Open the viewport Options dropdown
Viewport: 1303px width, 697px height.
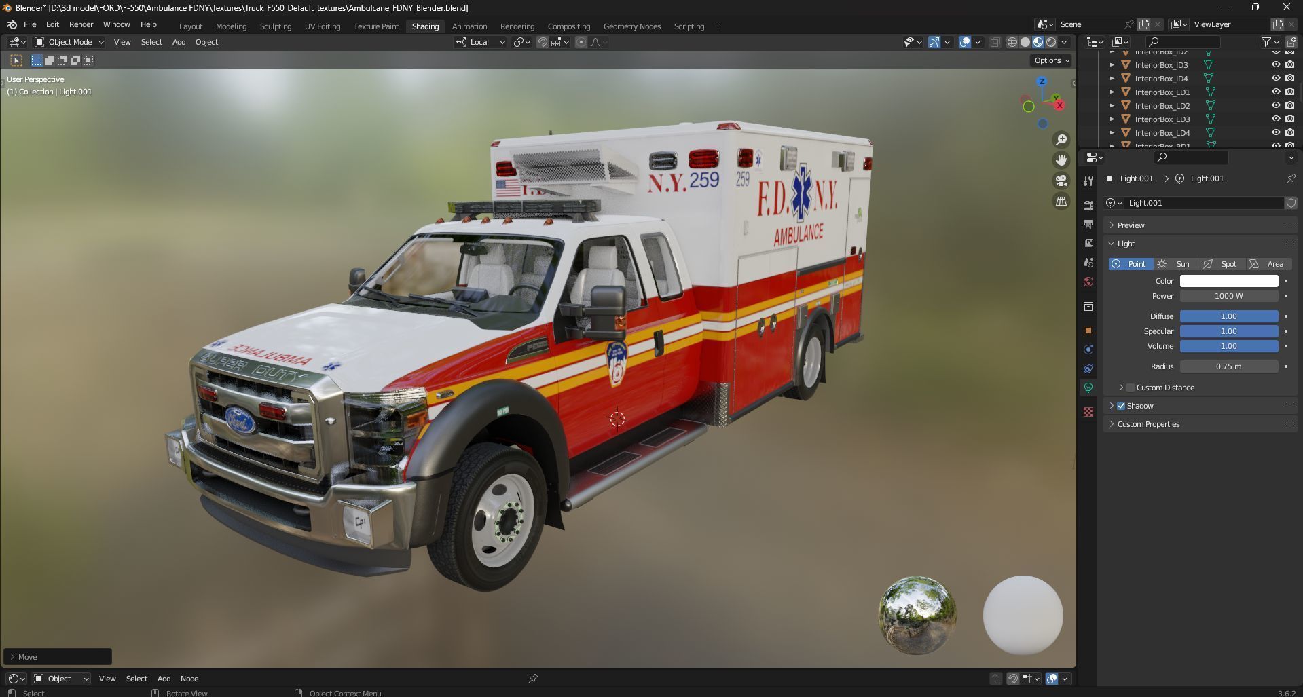[x=1051, y=60]
